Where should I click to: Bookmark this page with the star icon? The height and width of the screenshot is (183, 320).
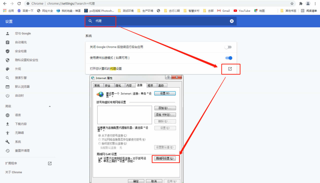292,3
